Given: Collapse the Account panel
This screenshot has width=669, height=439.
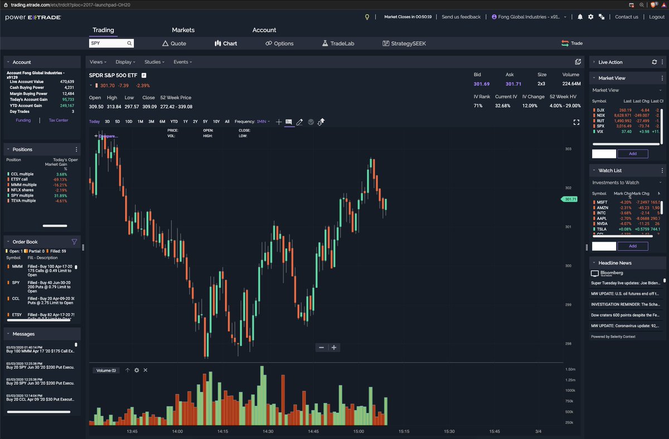Looking at the screenshot, I should point(8,62).
